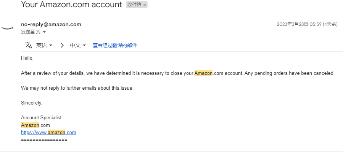Click highlighted Amazon word in first paragraph
This screenshot has width=343, height=152.
(x=203, y=73)
